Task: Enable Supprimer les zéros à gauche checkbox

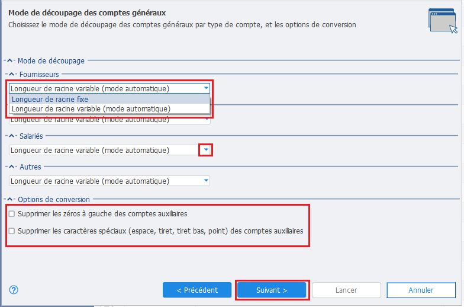Action: click(12, 213)
